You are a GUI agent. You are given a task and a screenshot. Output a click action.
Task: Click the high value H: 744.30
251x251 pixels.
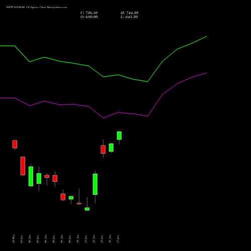tap(130, 13)
